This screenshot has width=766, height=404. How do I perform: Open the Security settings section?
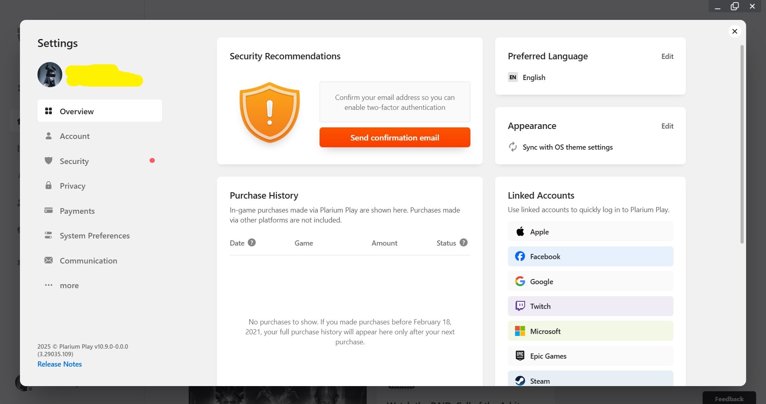pos(74,161)
